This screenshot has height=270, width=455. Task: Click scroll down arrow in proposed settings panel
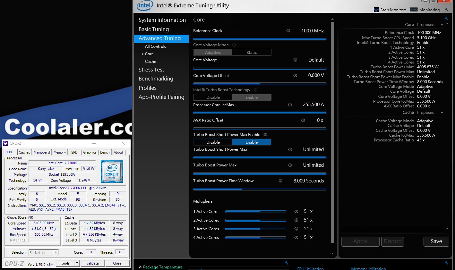coord(447,229)
